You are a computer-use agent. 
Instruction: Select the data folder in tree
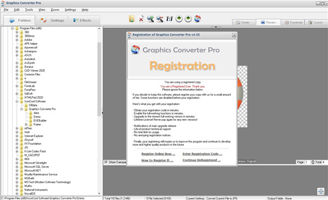tap(36, 113)
